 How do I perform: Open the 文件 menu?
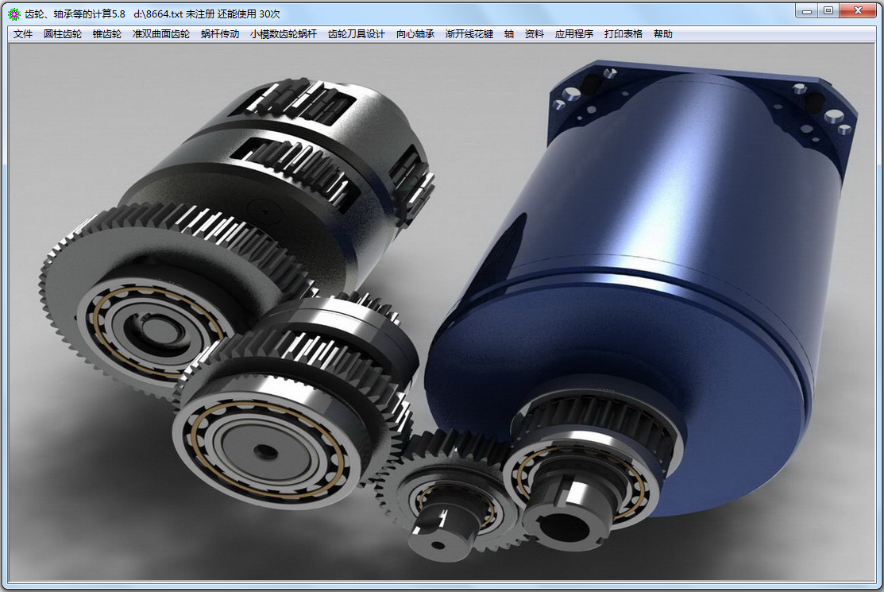(23, 34)
